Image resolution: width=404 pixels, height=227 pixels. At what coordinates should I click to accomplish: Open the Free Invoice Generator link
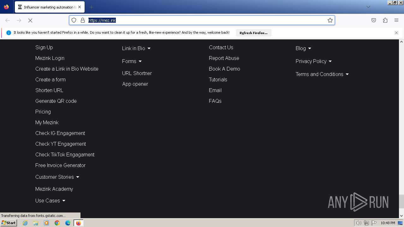[60, 165]
